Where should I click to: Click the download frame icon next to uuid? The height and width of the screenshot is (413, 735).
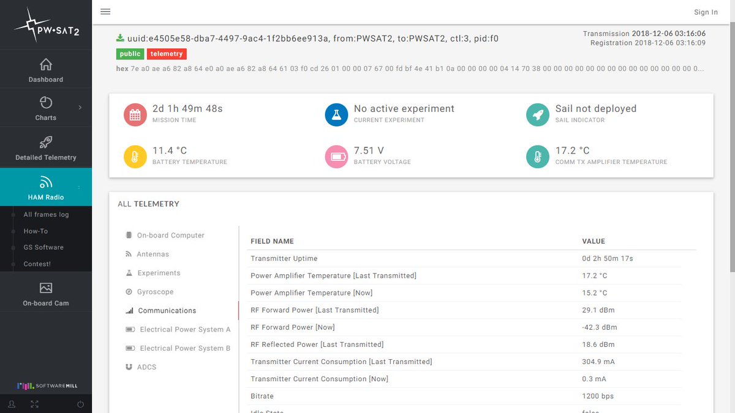click(119, 37)
